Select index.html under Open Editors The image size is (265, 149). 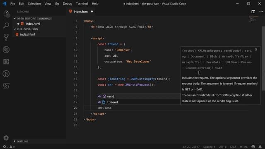33,24
